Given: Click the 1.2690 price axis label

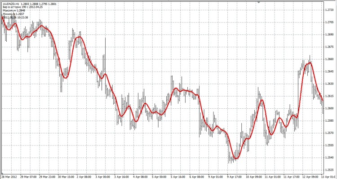Looking at the screenshot, I should (x=329, y=34).
